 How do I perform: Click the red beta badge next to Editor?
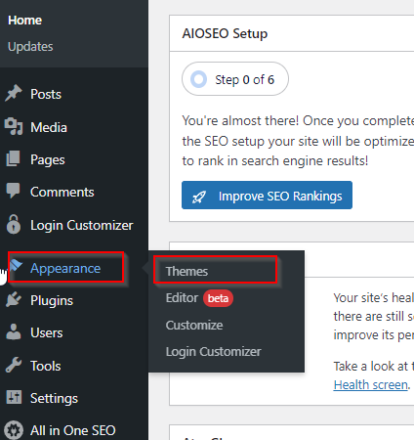[x=218, y=298]
